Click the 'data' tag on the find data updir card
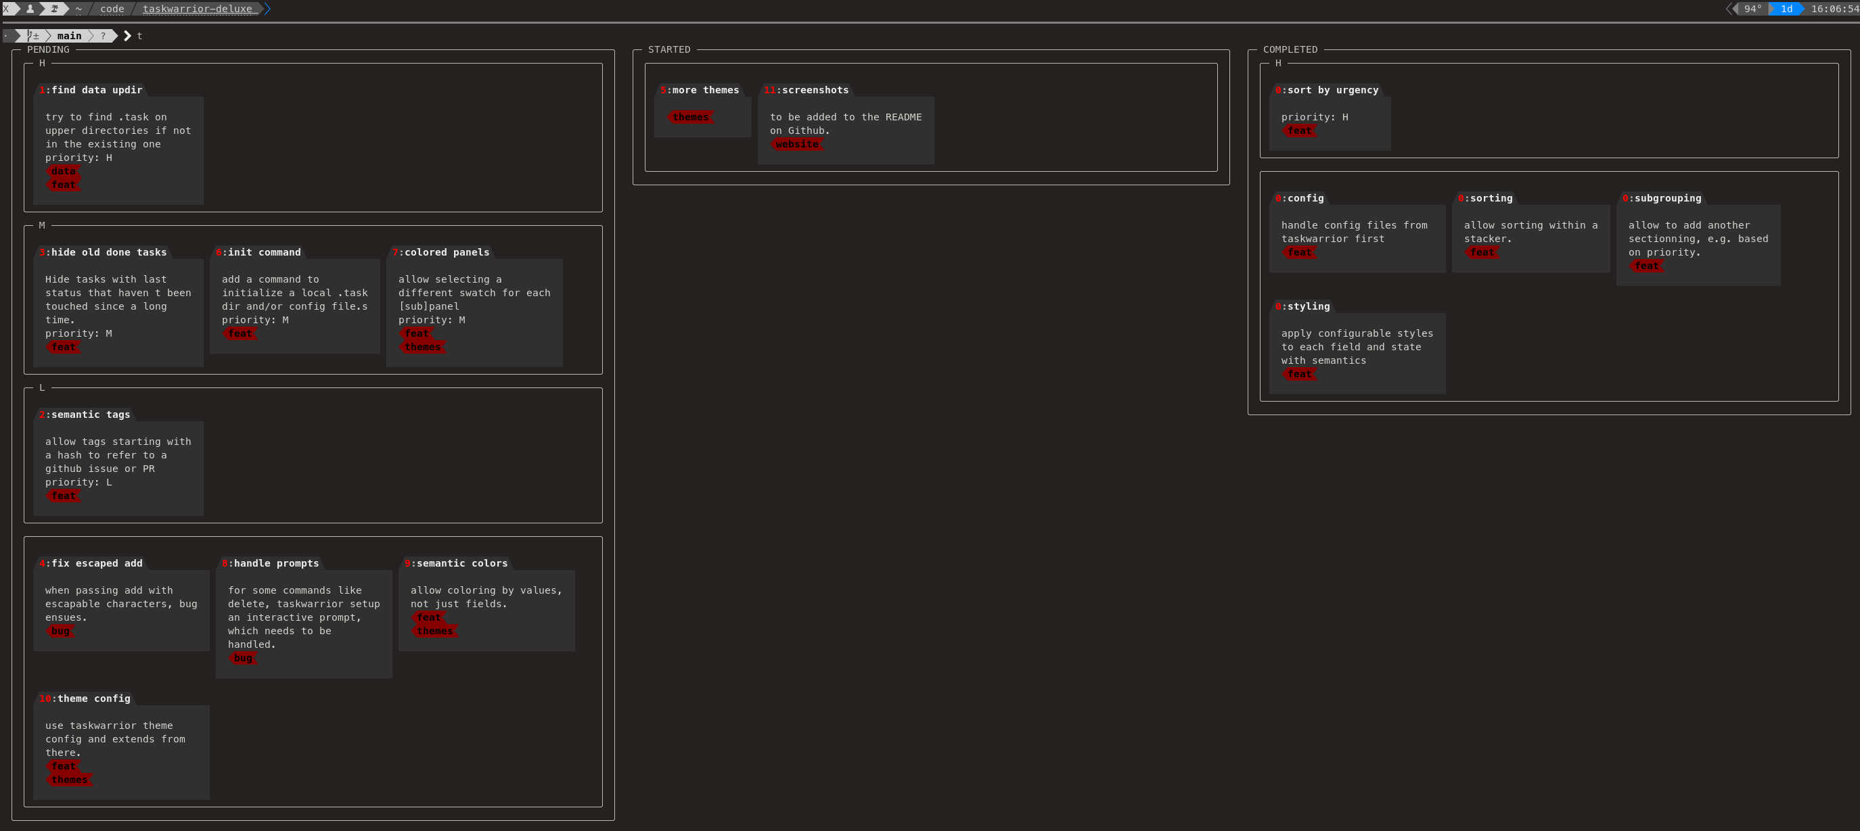This screenshot has width=1860, height=831. (x=64, y=171)
